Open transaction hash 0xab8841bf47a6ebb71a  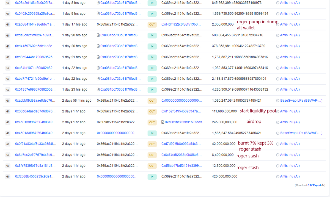(x=35, y=24)
